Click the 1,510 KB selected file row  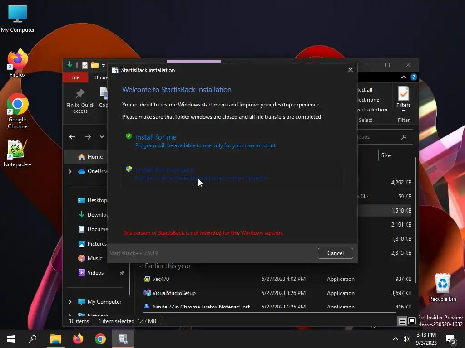pyautogui.click(x=384, y=211)
